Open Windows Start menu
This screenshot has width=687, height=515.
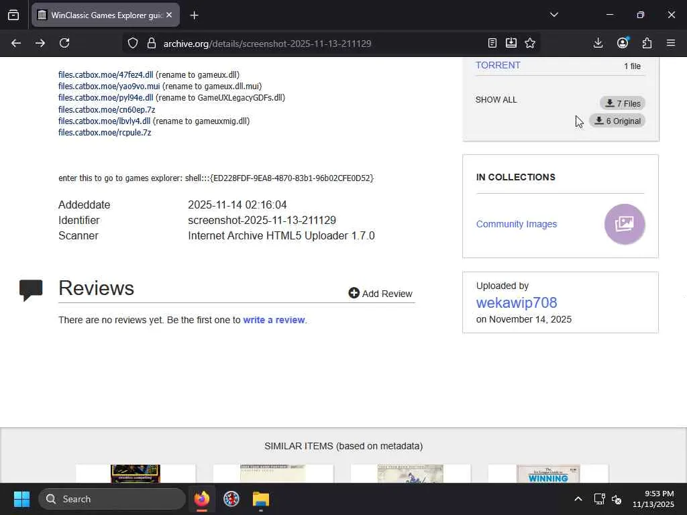pyautogui.click(x=21, y=499)
